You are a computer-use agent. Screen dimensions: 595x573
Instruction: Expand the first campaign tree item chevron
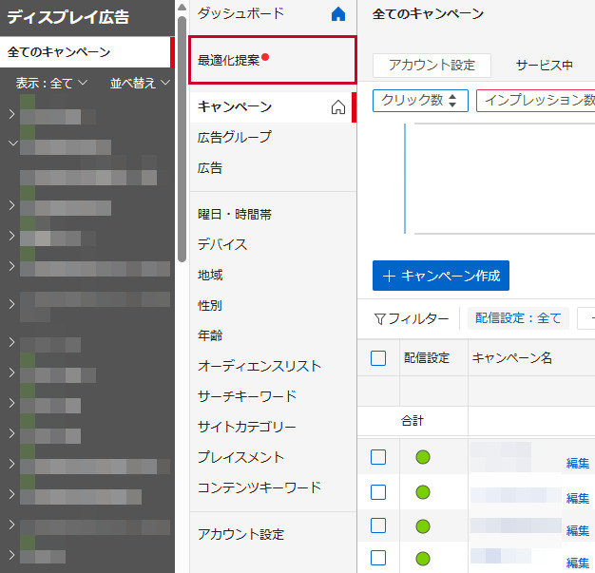pyautogui.click(x=11, y=115)
